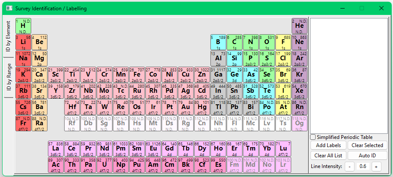Screen dimensions: 393x177
Task: Pick the Radon (Rn) element tile
Action: 299,107
